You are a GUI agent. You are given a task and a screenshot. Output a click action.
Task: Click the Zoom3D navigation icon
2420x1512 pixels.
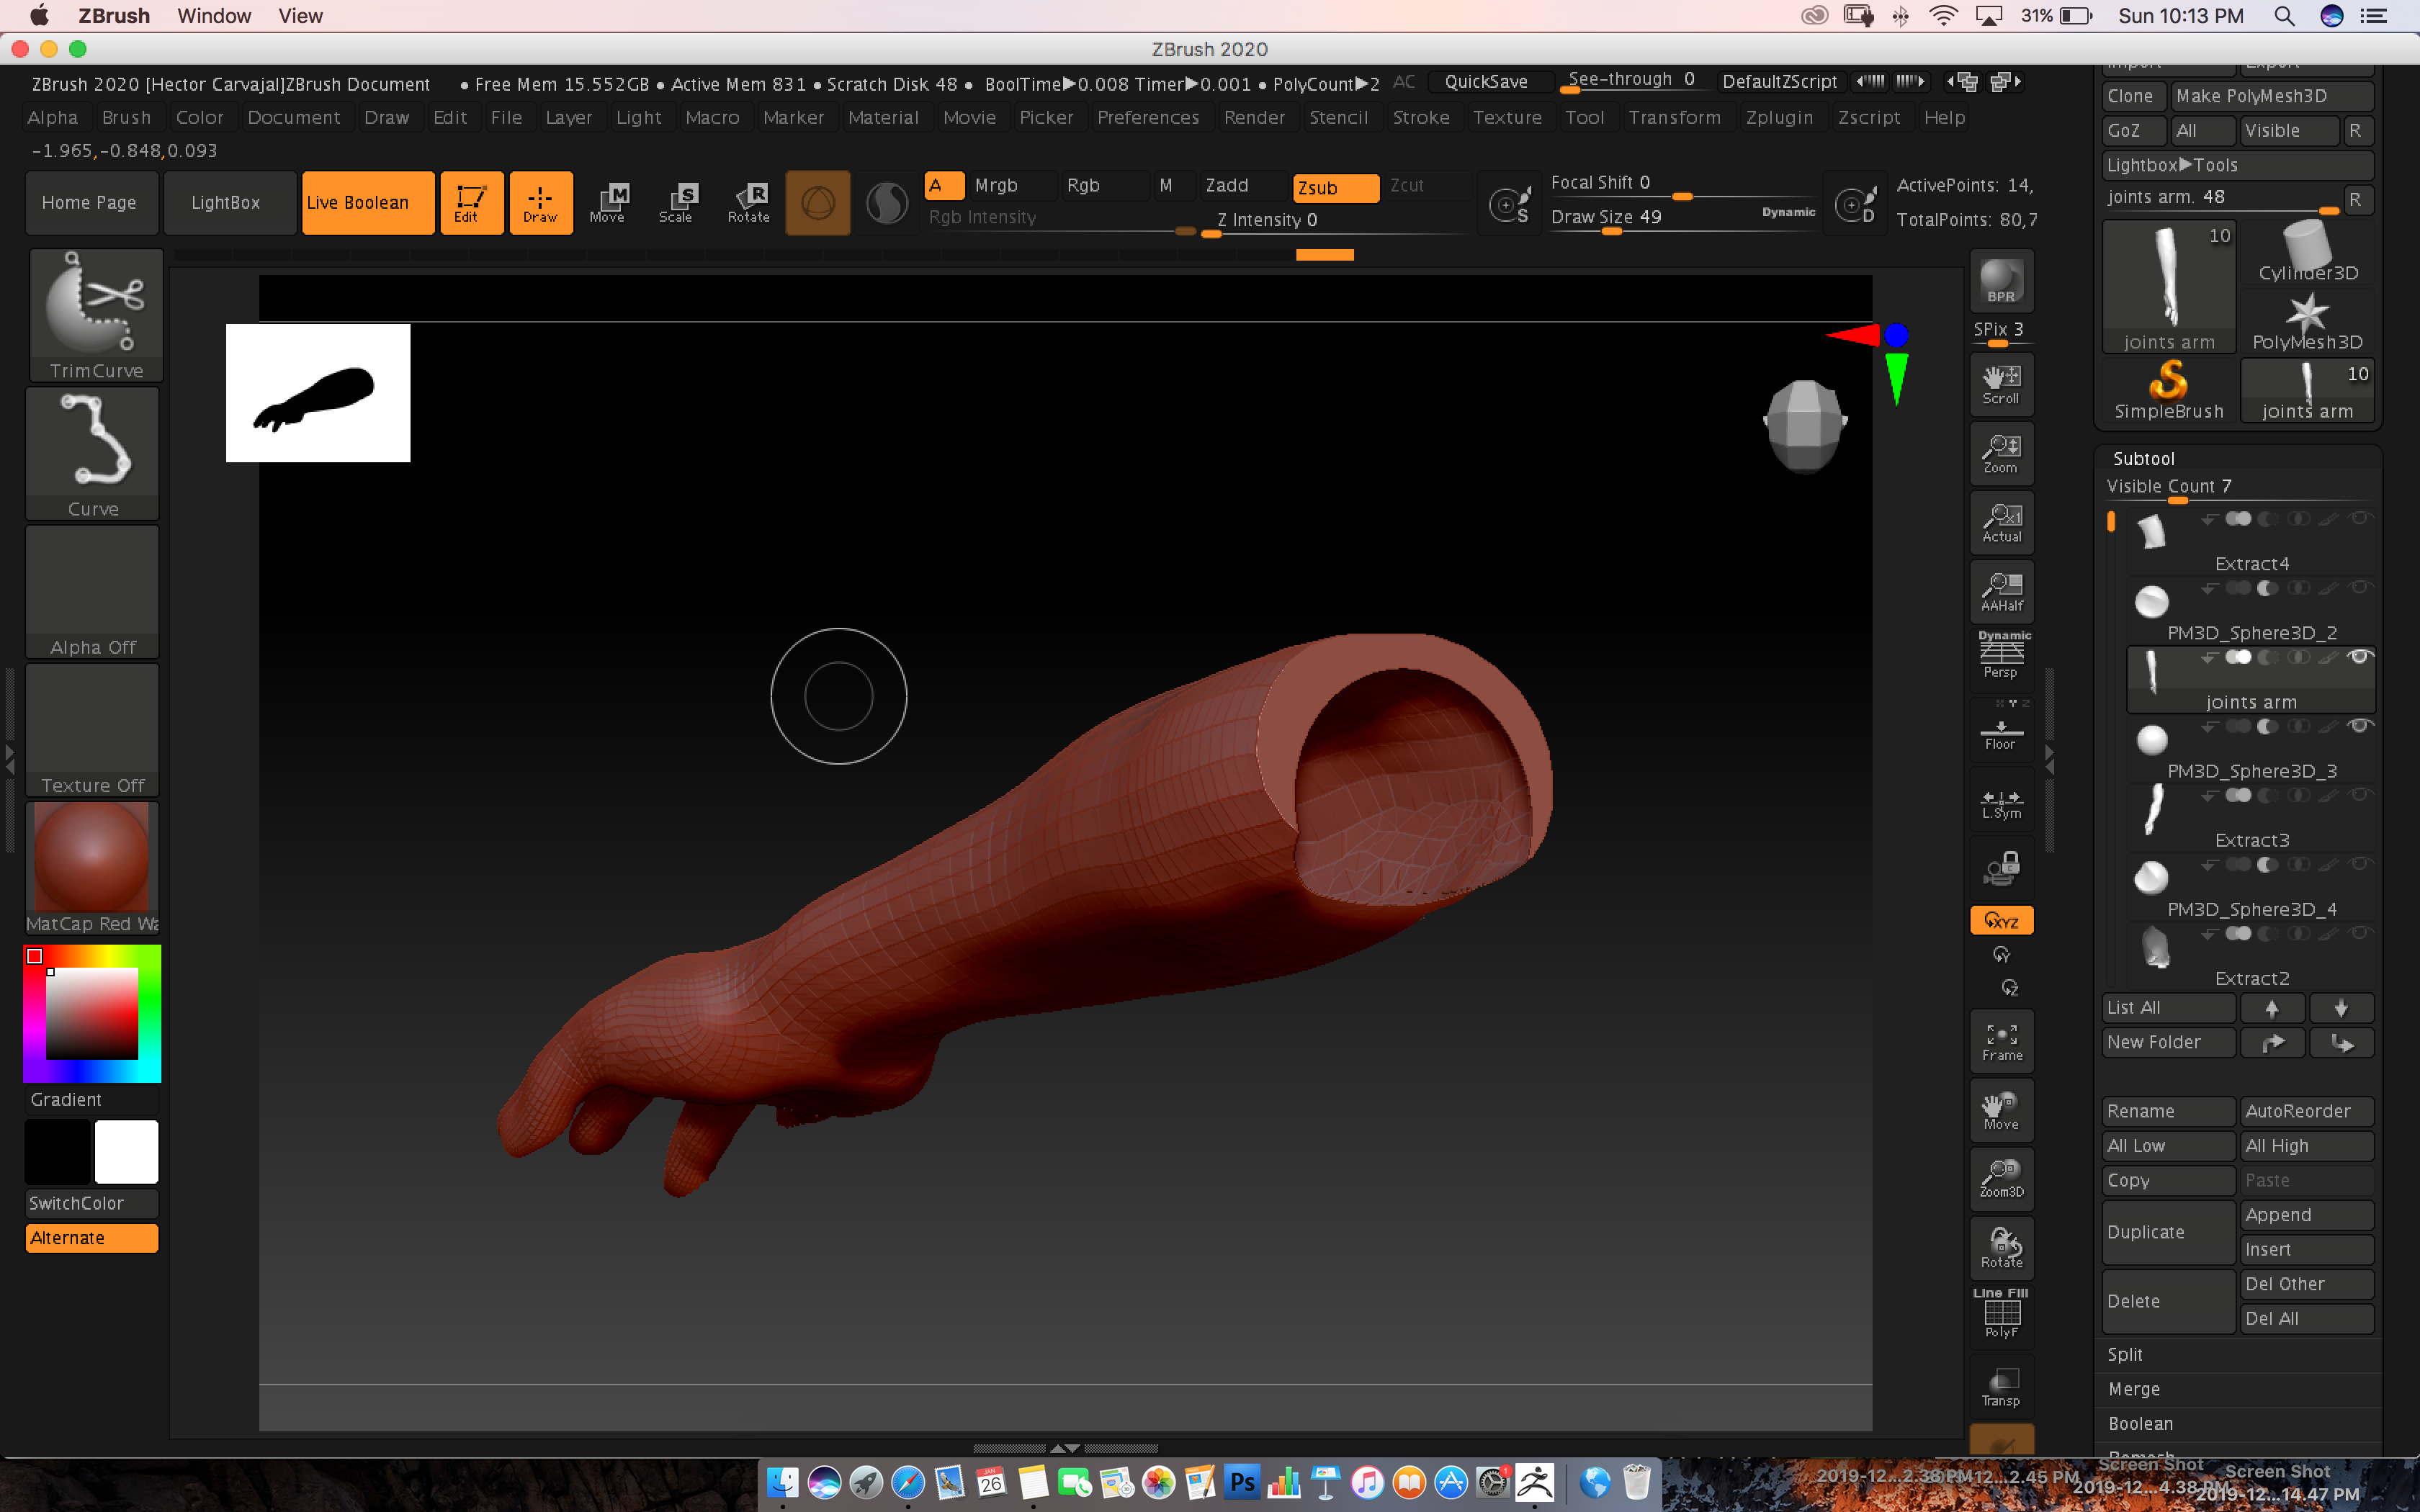[2001, 1178]
